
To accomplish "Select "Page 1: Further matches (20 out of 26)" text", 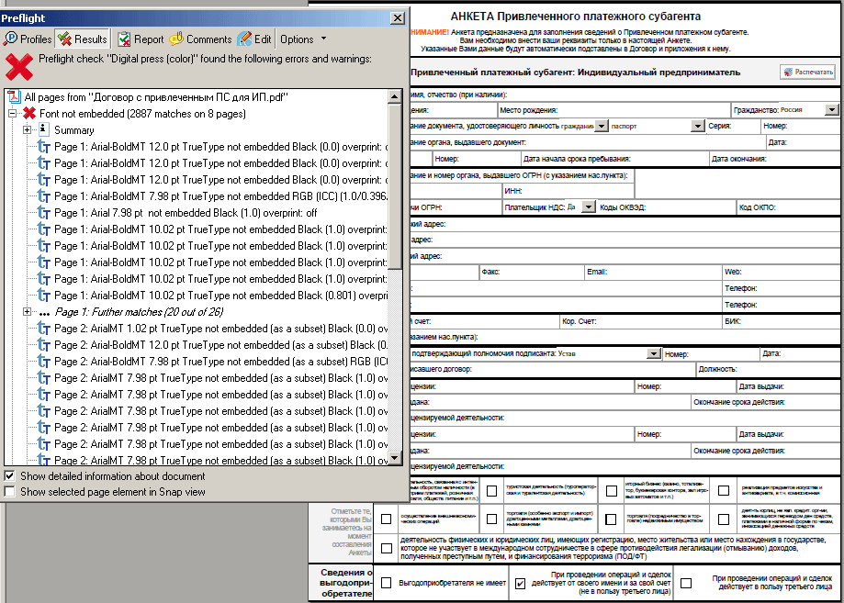I will pos(139,312).
